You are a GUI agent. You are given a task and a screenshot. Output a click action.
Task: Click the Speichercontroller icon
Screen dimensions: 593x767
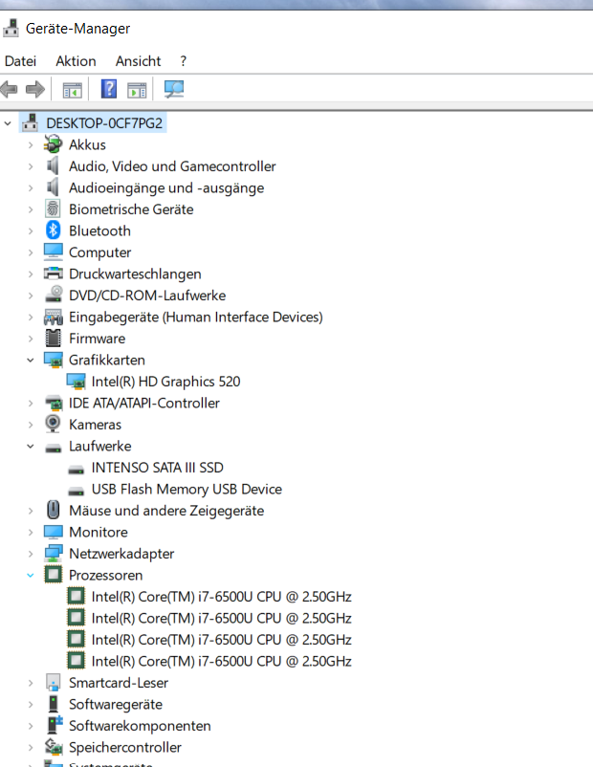[x=53, y=747]
